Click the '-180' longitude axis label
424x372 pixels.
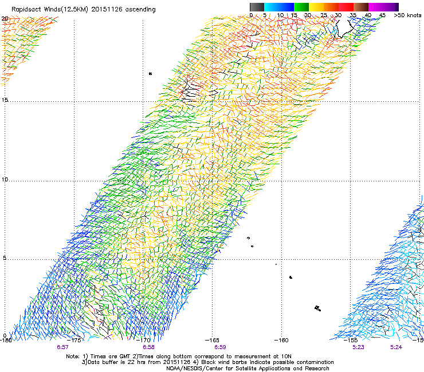coord(6,340)
